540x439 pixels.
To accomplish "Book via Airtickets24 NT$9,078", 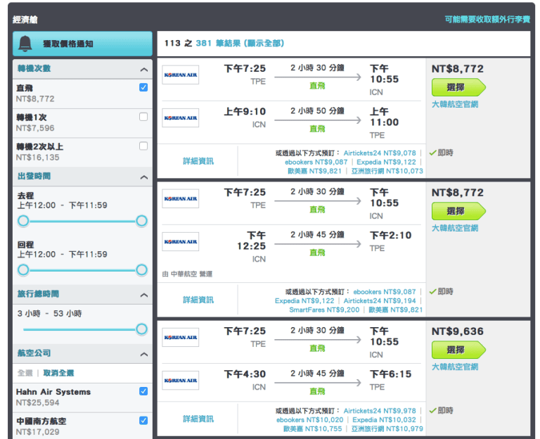I will pos(380,153).
